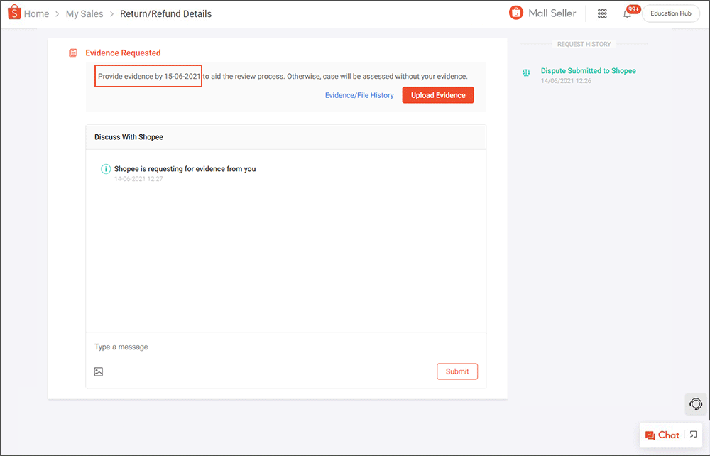View Evidence/File History
The height and width of the screenshot is (456, 710).
click(x=359, y=95)
